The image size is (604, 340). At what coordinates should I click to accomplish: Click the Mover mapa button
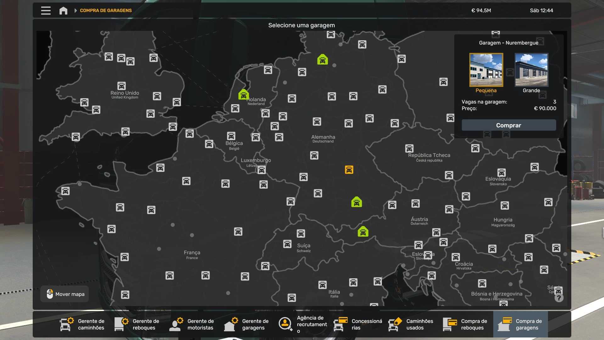click(65, 294)
